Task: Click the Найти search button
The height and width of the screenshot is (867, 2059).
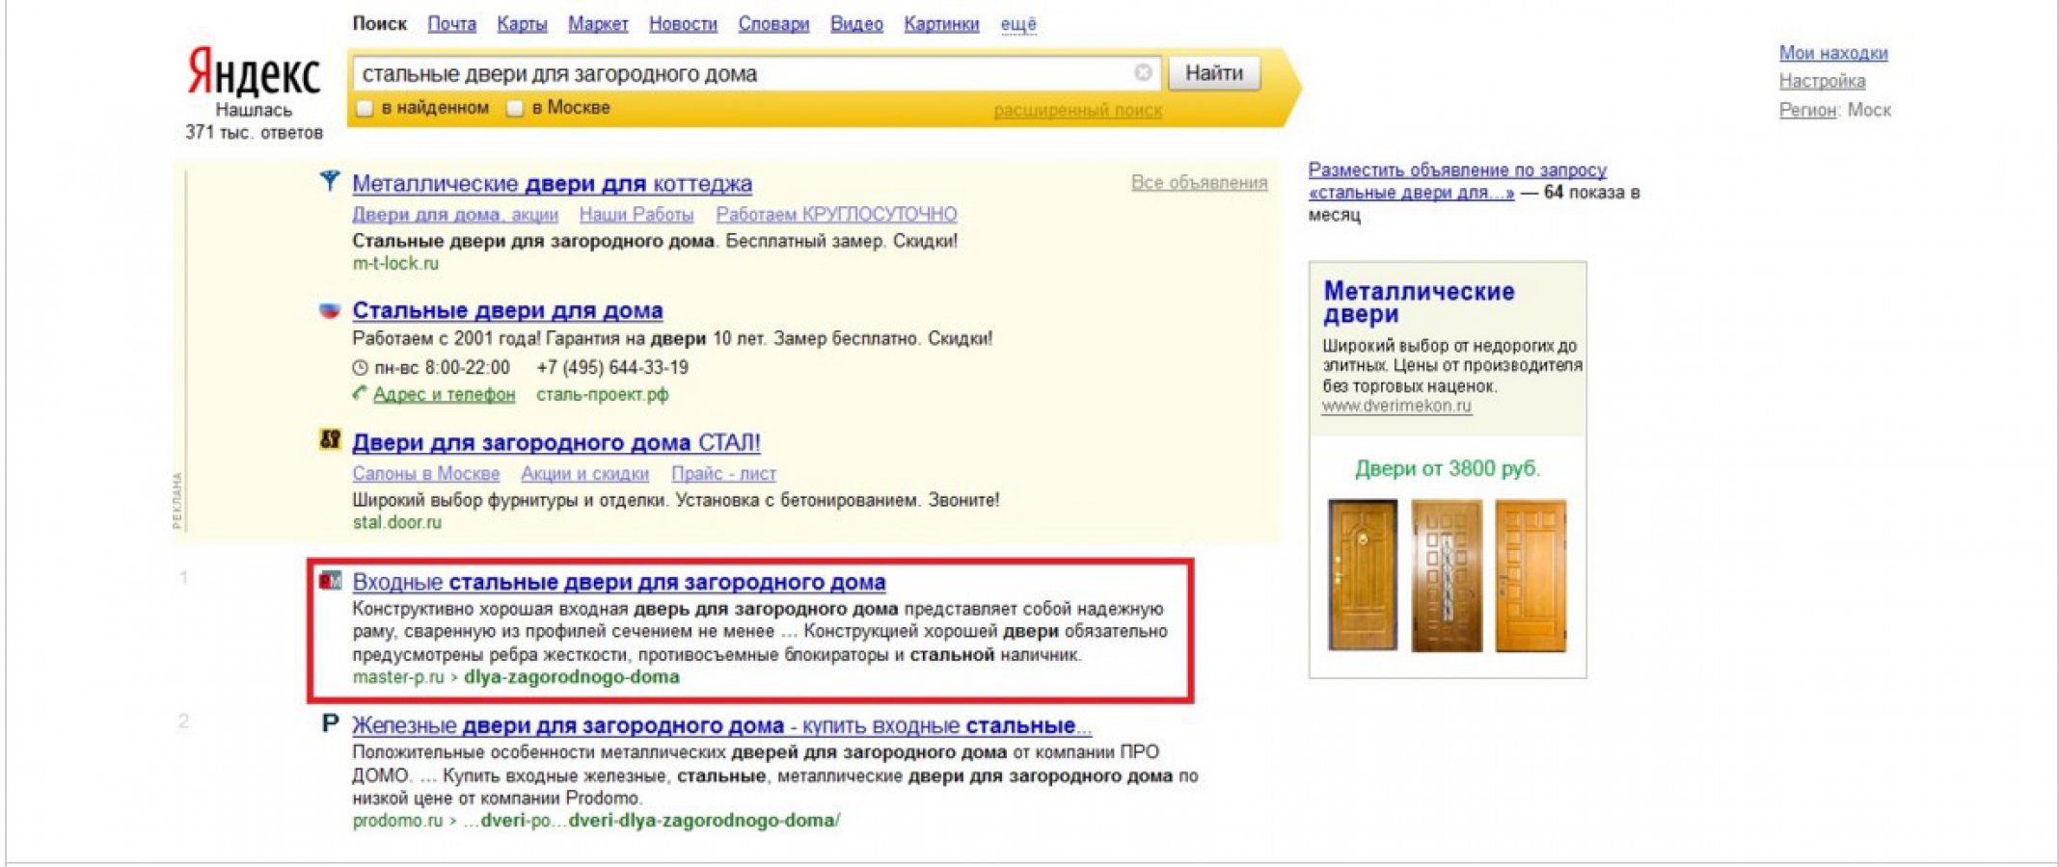Action: click(1214, 73)
